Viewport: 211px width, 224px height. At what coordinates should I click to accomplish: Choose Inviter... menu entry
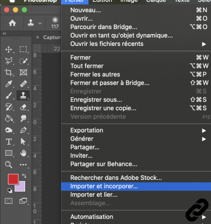(136, 156)
